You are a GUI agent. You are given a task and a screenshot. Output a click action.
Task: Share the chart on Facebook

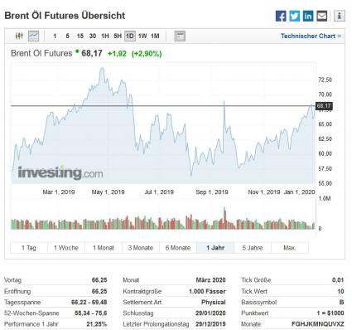281,16
